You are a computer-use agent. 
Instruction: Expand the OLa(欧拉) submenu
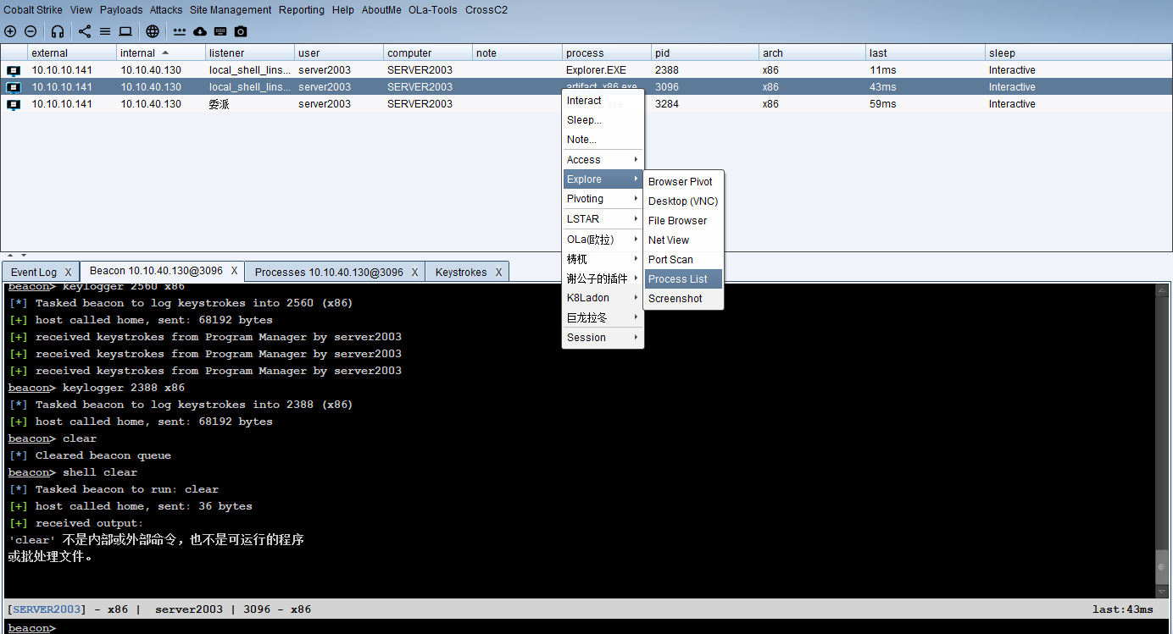[603, 240]
